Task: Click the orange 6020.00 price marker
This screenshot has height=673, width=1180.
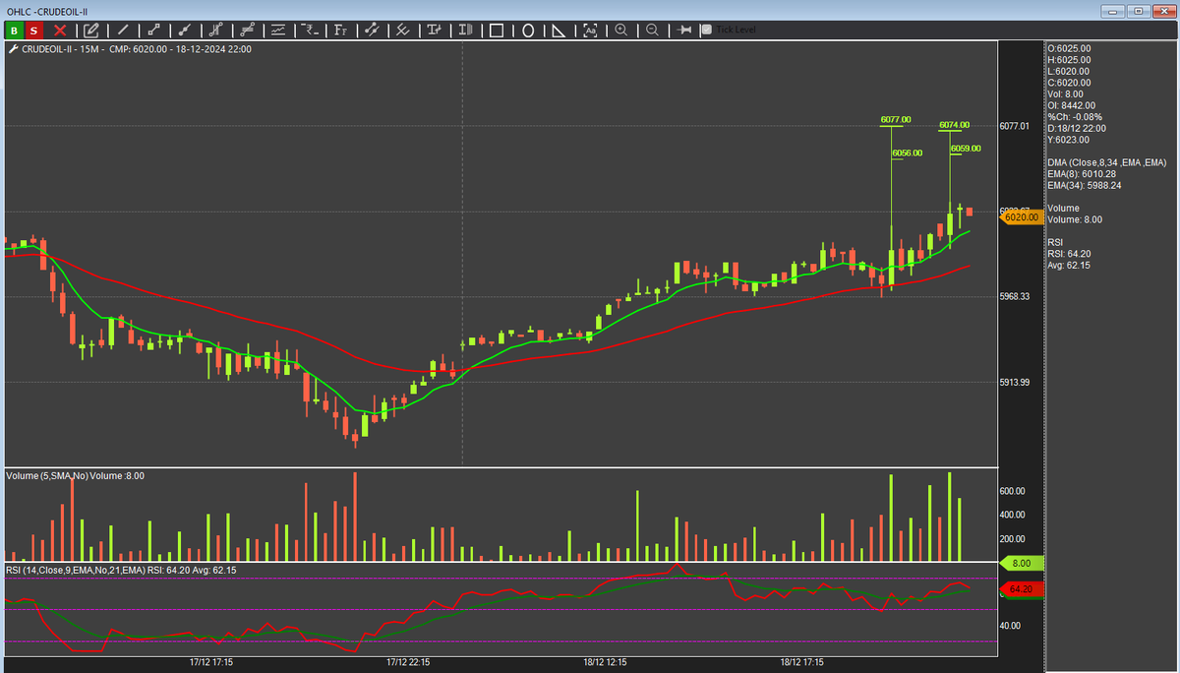Action: tap(1020, 217)
